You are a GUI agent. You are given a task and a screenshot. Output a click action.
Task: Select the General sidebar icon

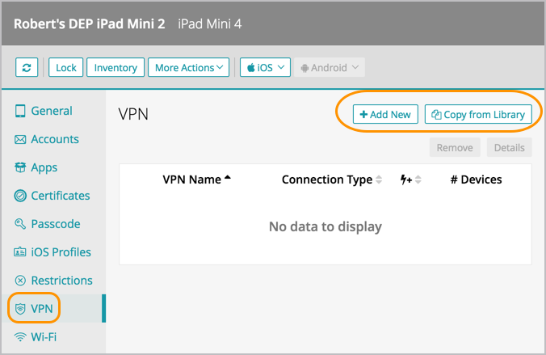click(x=20, y=112)
